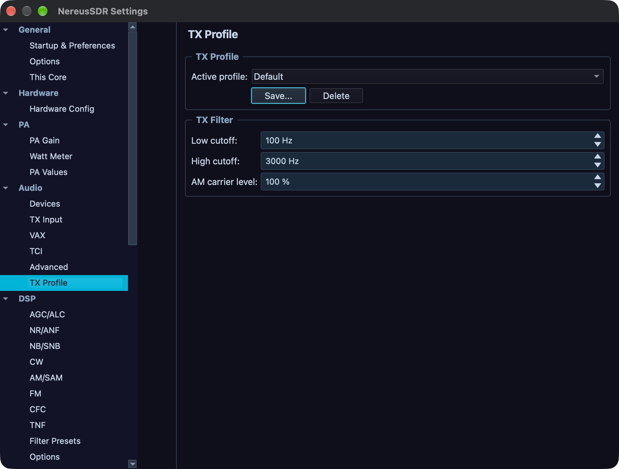Open Hardware Config settings
This screenshot has height=469, width=619.
62,109
